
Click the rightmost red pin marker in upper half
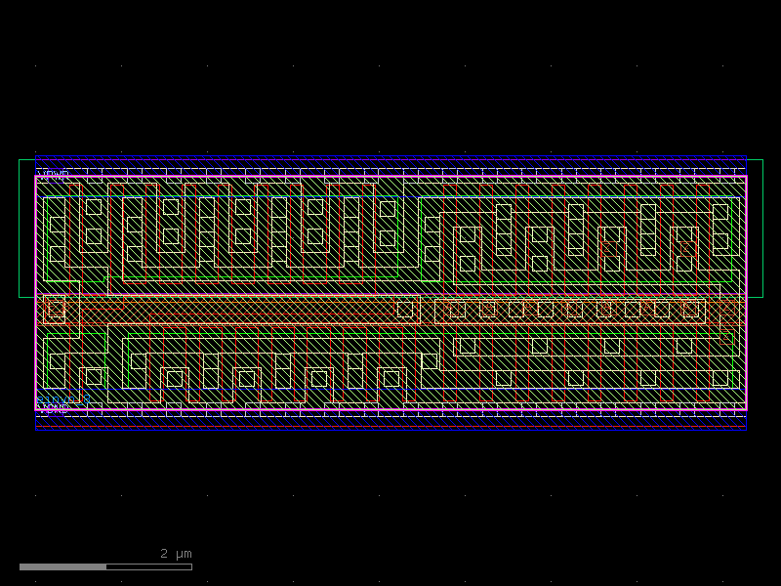tap(687, 248)
